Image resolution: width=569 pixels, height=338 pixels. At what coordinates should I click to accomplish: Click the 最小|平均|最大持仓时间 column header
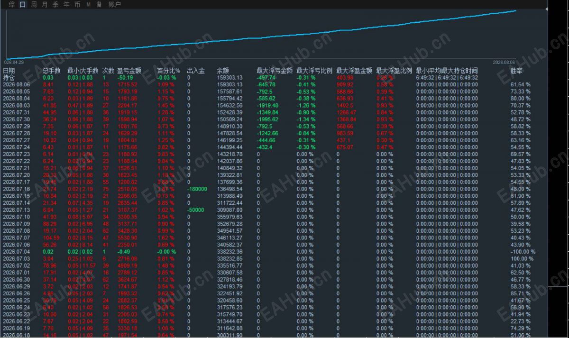point(447,71)
